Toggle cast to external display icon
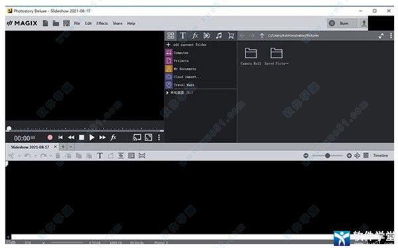The width and height of the screenshot is (398, 248). pyautogui.click(x=137, y=137)
